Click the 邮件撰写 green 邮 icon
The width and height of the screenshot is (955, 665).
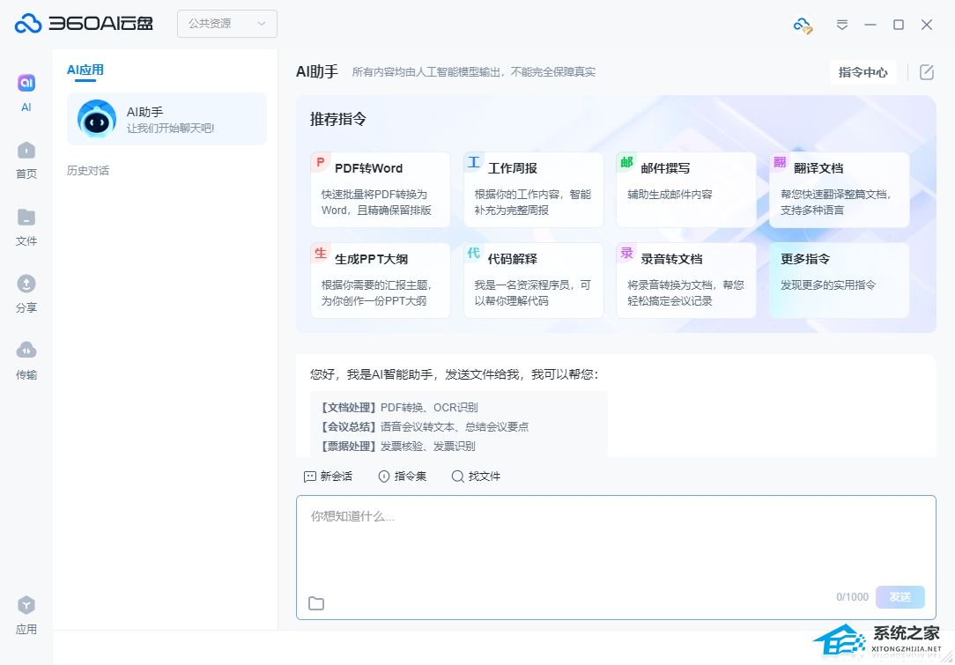point(626,162)
